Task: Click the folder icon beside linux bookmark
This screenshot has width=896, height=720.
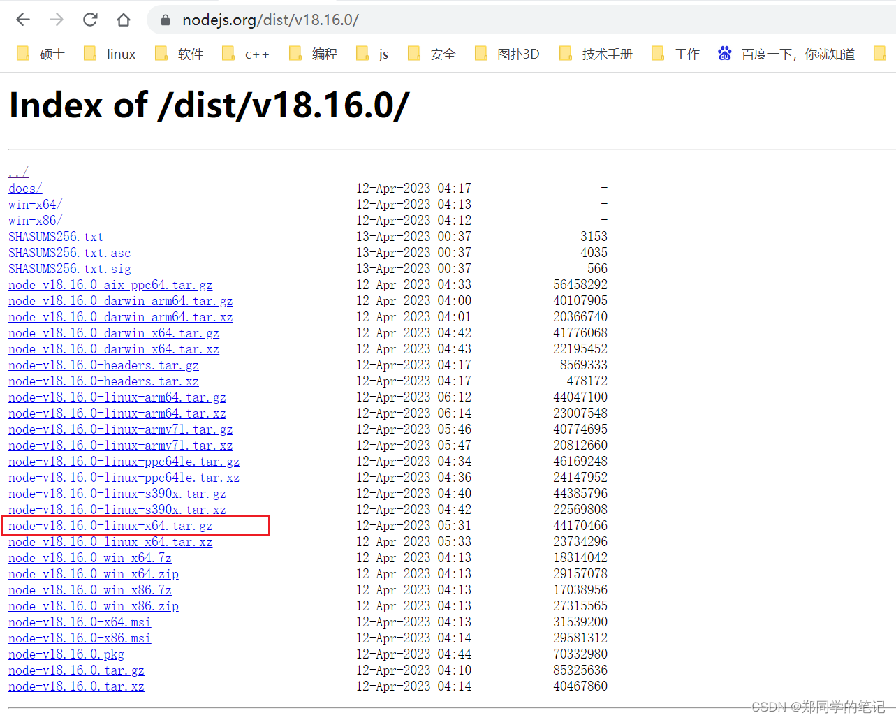Action: click(x=90, y=53)
